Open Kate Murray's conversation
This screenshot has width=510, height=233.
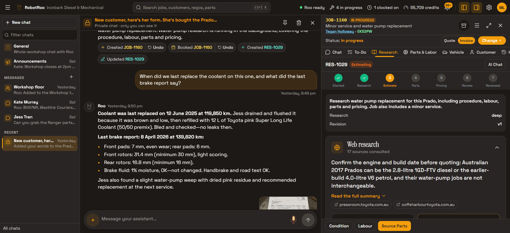coord(40,105)
